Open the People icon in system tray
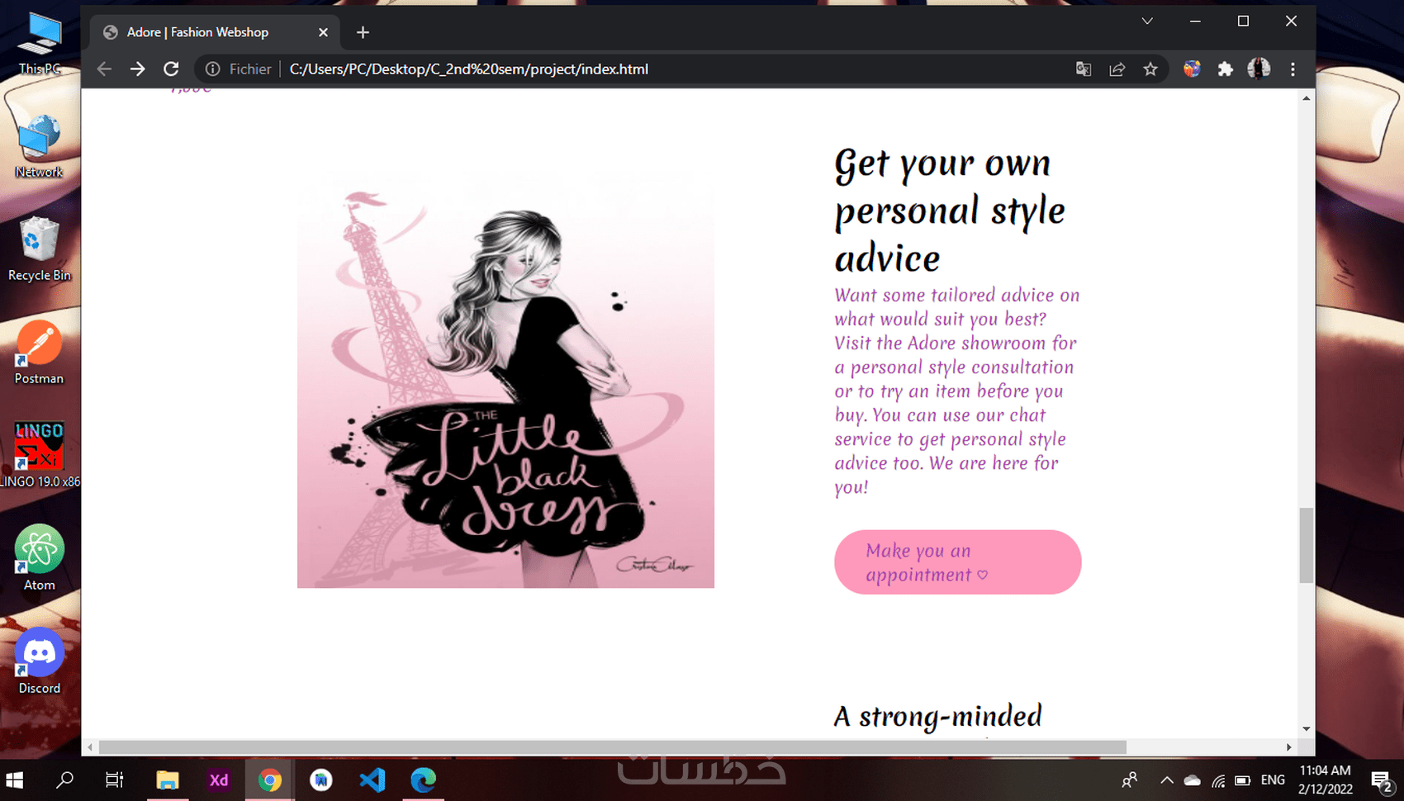1404x801 pixels. [1129, 780]
